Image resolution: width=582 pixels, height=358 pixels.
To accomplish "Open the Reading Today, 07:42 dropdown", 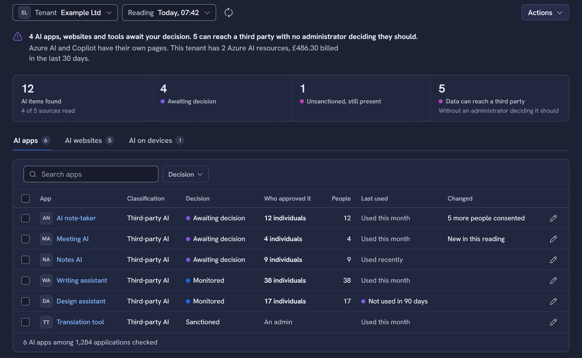I will pyautogui.click(x=169, y=12).
